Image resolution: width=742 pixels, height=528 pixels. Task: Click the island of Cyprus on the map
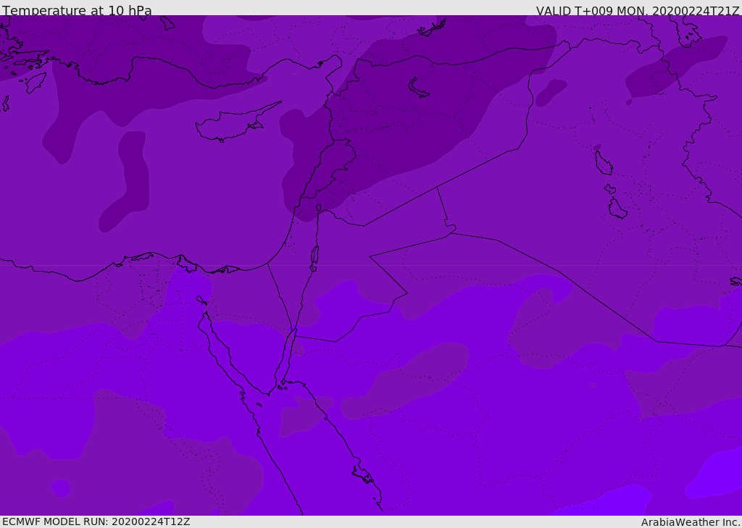pyautogui.click(x=237, y=122)
